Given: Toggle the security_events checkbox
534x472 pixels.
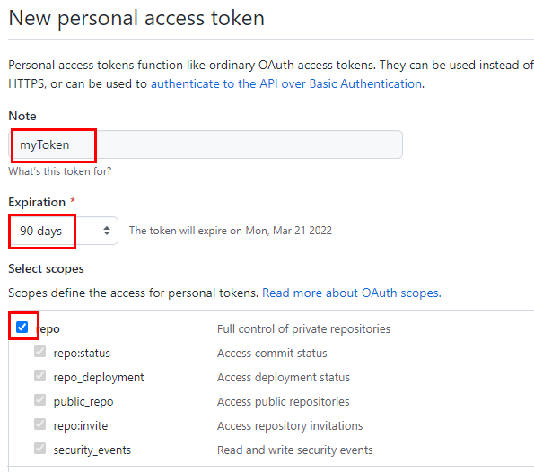Looking at the screenshot, I should [39, 448].
